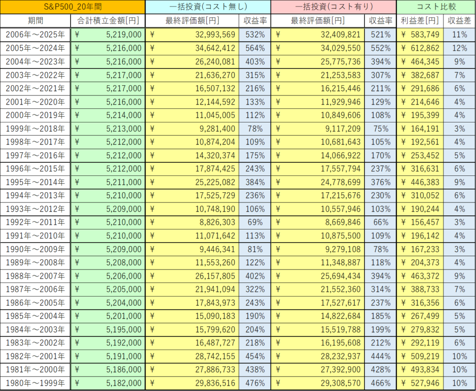This screenshot has width=476, height=391.
Task: Select the 期間 column header
Action: pos(35,21)
